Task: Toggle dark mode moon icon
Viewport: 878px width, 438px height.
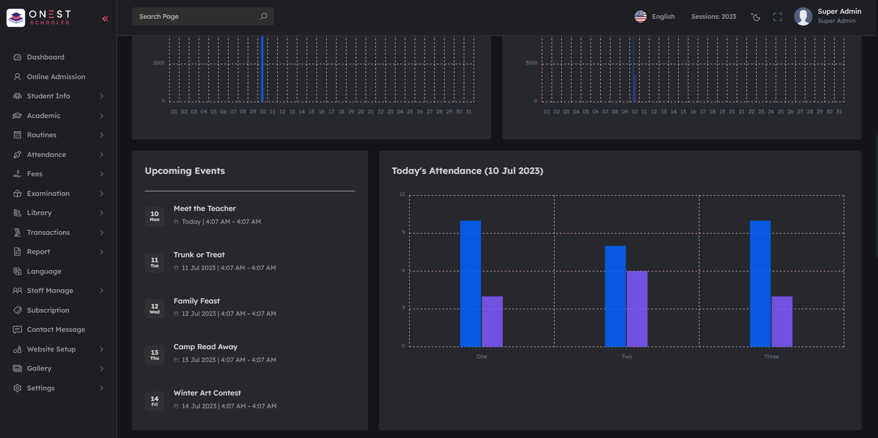Action: coord(756,17)
